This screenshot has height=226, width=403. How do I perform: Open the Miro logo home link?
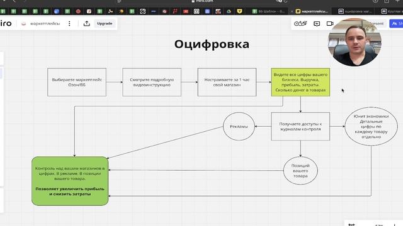(6, 24)
